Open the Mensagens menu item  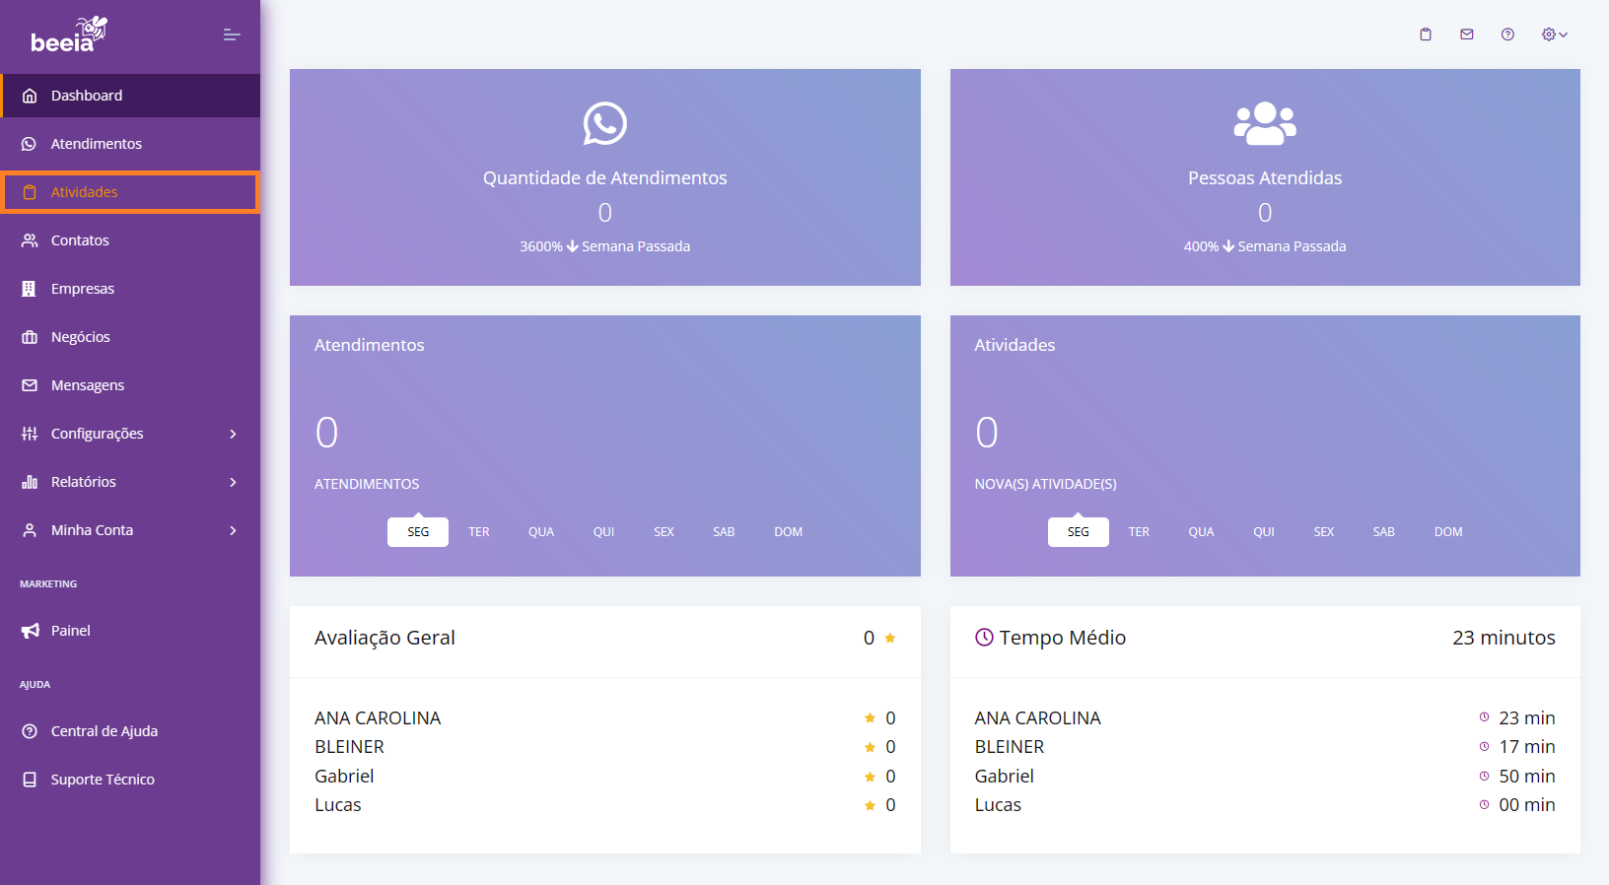click(x=130, y=385)
